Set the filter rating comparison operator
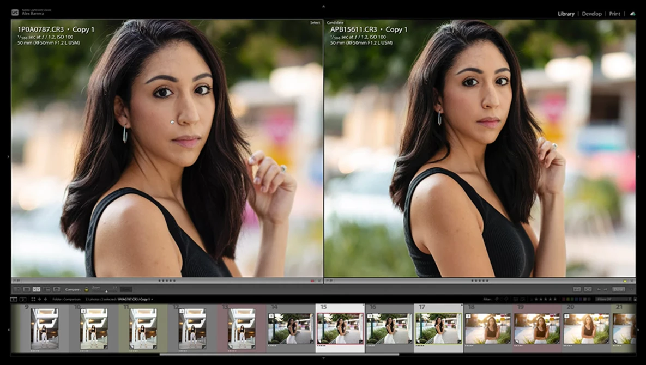This screenshot has width=646, height=365. 532,299
